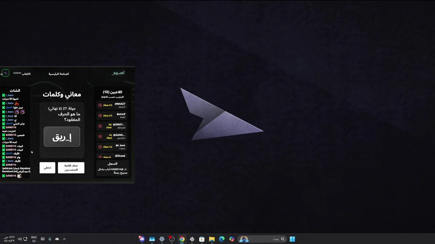
Task: Click the taskbar search box بحث
Action: [x=262, y=239]
